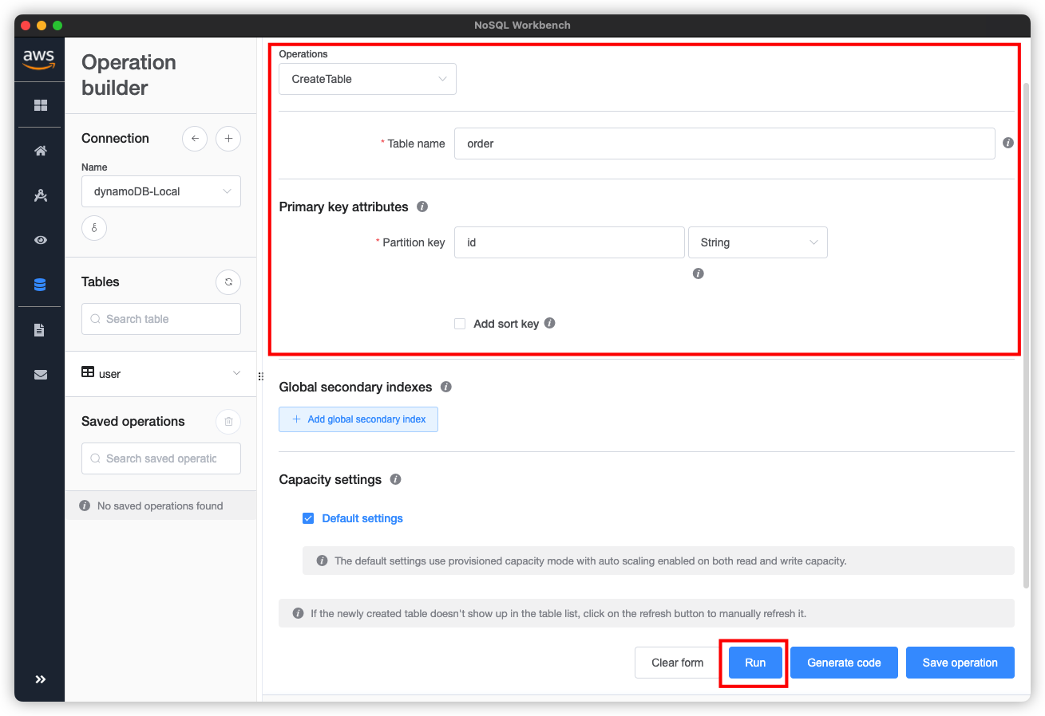Open the visualizer eye icon
Image resolution: width=1045 pixels, height=716 pixels.
[x=40, y=240]
